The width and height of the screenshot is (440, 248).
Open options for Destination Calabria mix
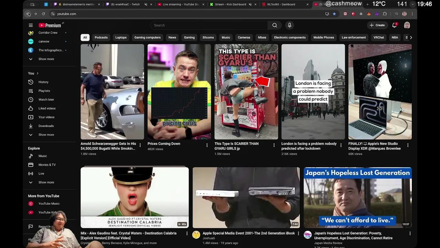pyautogui.click(x=187, y=234)
